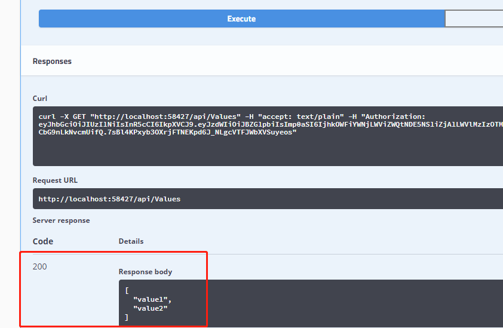
Task: Click the 200 status code
Action: [39, 266]
